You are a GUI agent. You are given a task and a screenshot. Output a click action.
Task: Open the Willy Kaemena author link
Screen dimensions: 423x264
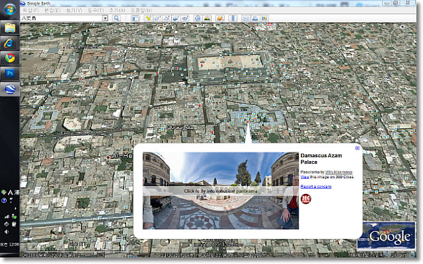point(338,172)
